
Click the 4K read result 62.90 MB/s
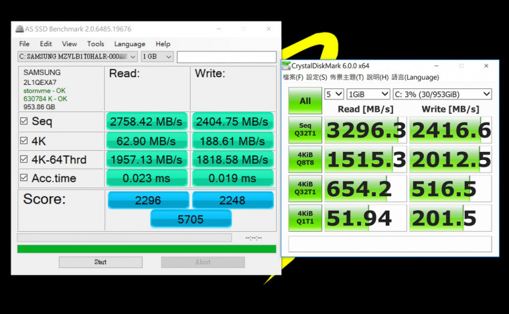(x=147, y=141)
